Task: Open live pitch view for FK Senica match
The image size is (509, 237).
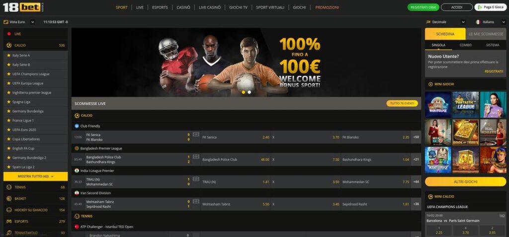Action: coord(196,135)
